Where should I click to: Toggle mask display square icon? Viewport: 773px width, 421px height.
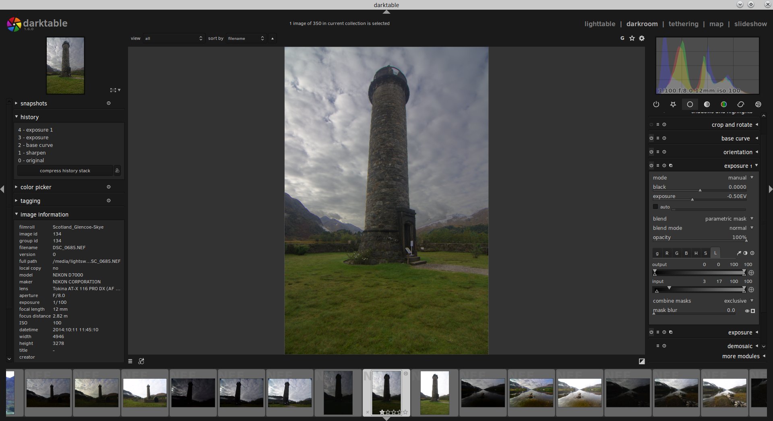point(753,311)
